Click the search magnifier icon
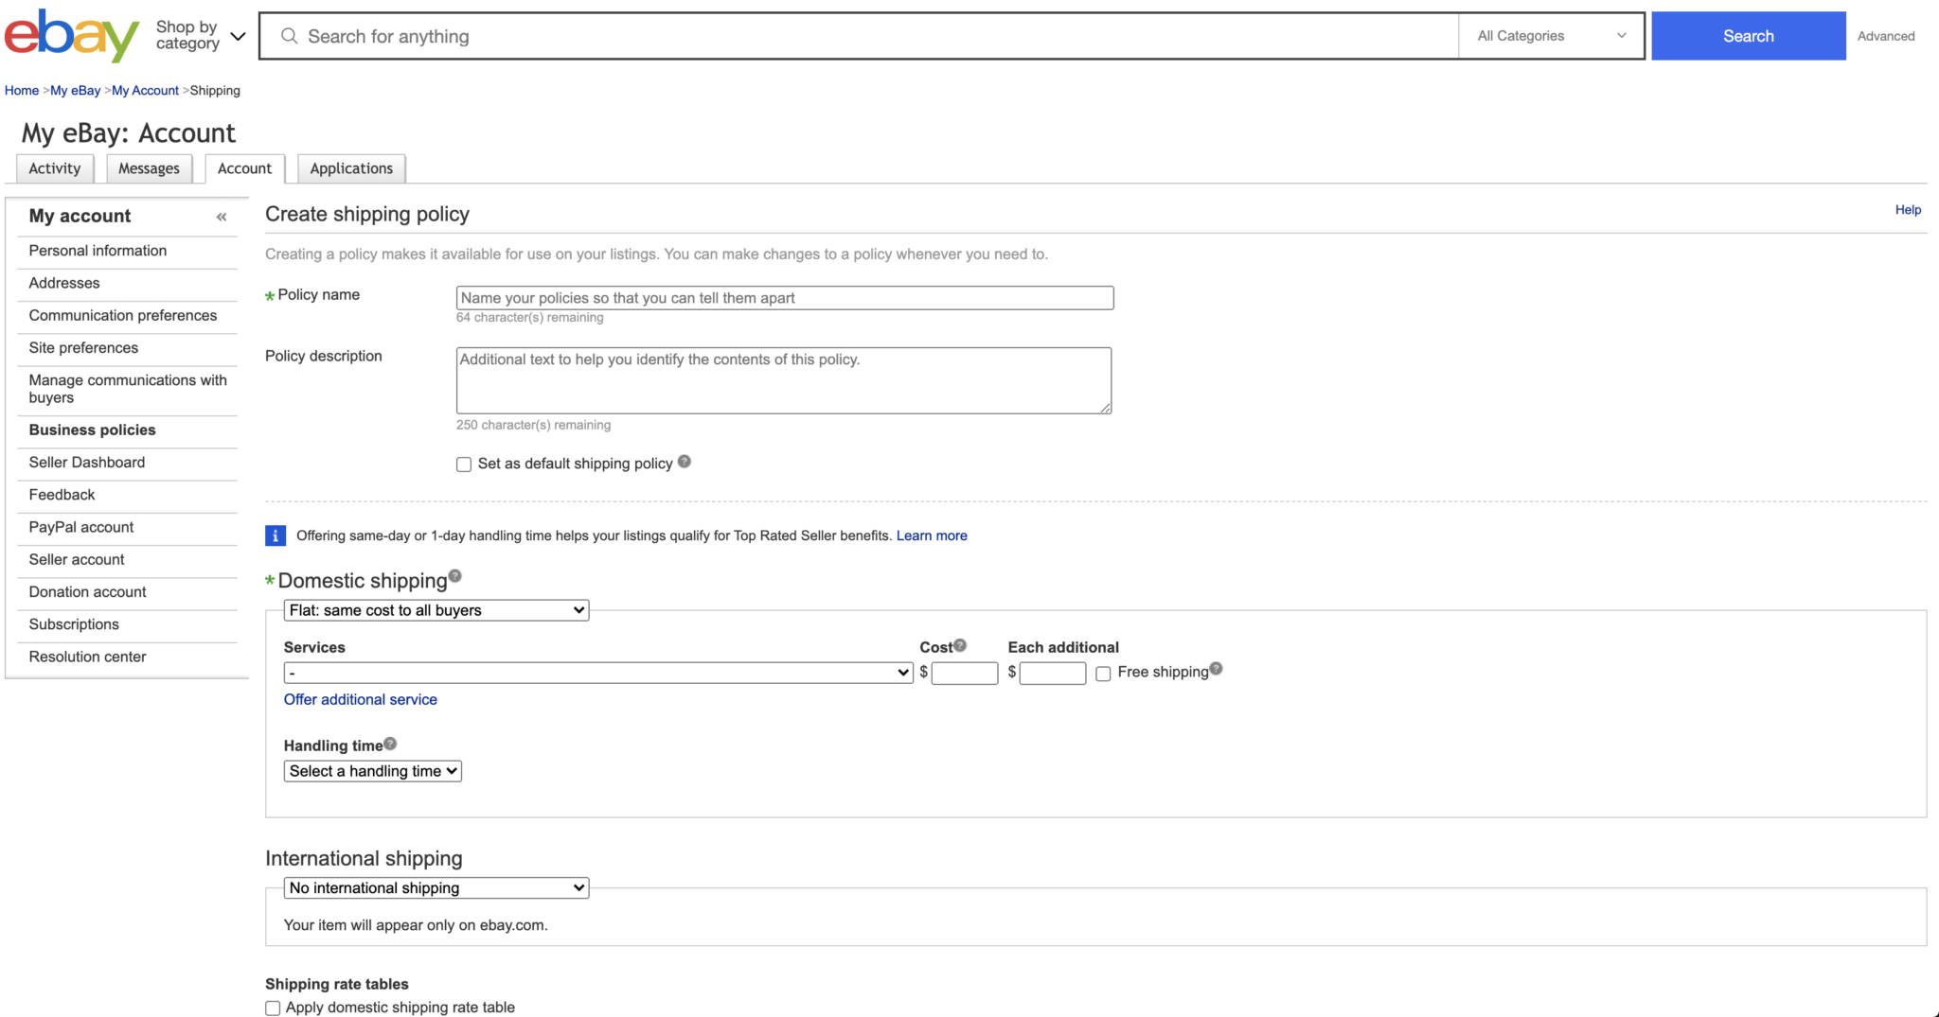Screen dimensions: 1939x1017 [x=290, y=36]
